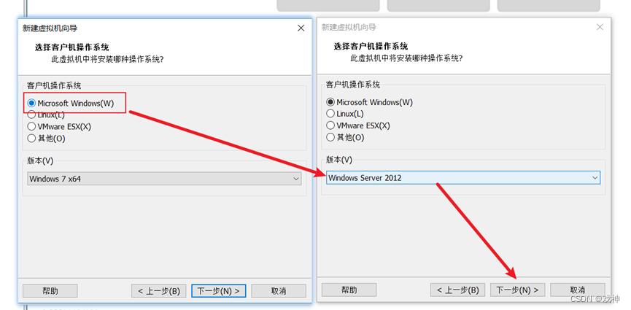Proceed with 下一步(N) in left wizard
This screenshot has height=310, width=631.
(x=219, y=291)
